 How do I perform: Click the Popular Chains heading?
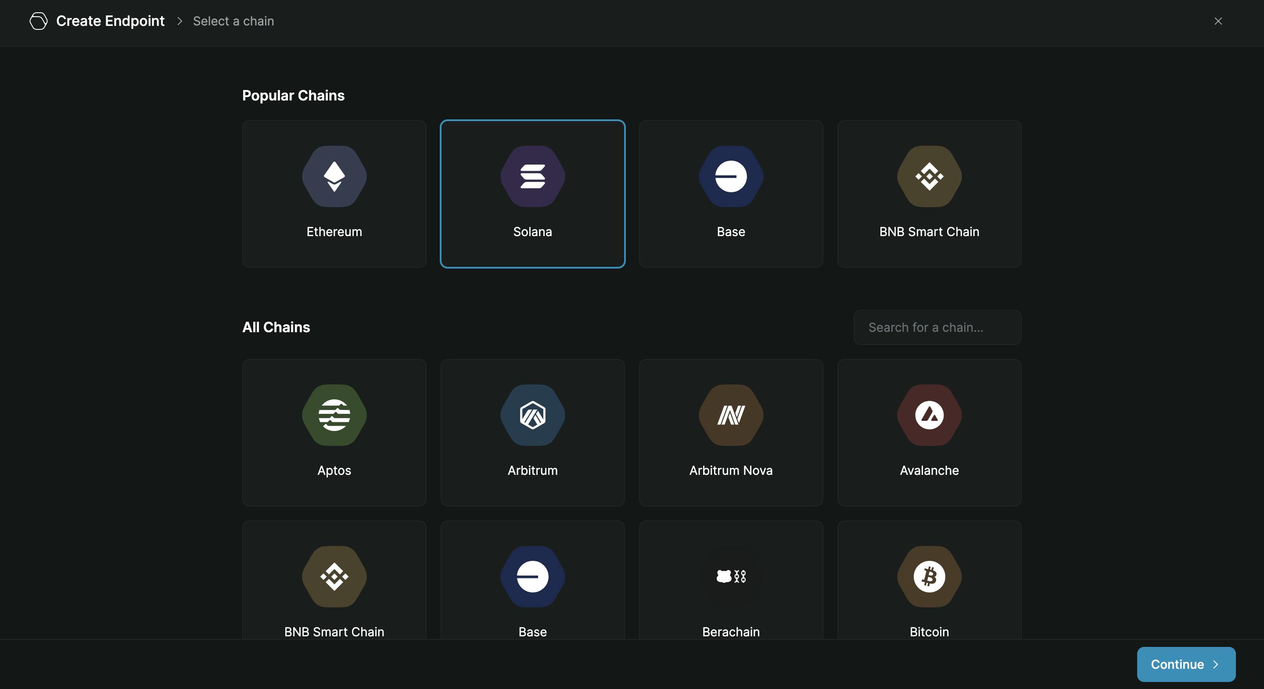294,96
